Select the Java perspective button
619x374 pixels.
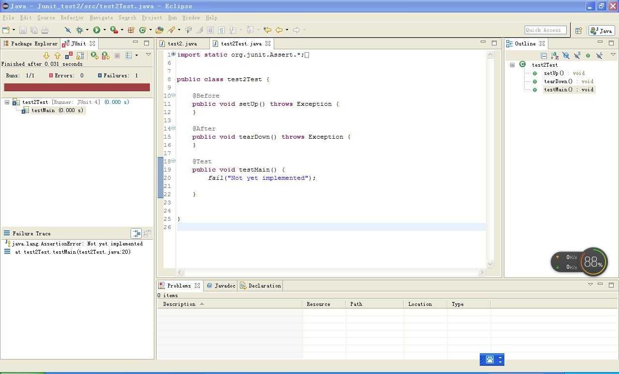pos(602,30)
